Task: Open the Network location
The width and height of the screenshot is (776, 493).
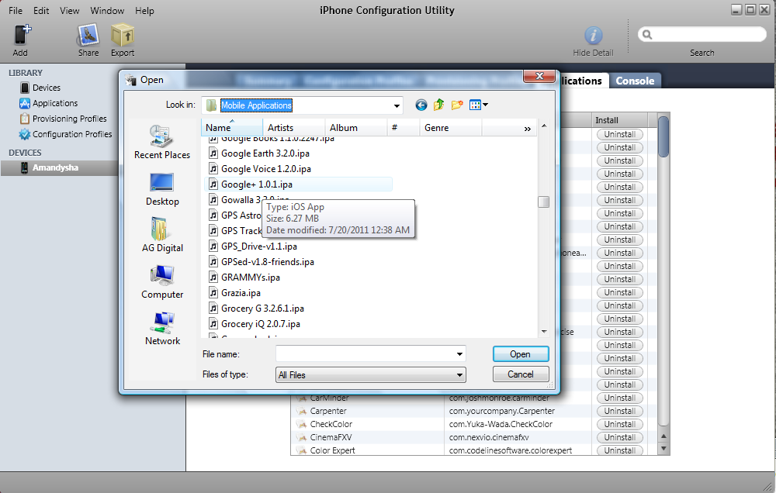Action: [x=162, y=329]
